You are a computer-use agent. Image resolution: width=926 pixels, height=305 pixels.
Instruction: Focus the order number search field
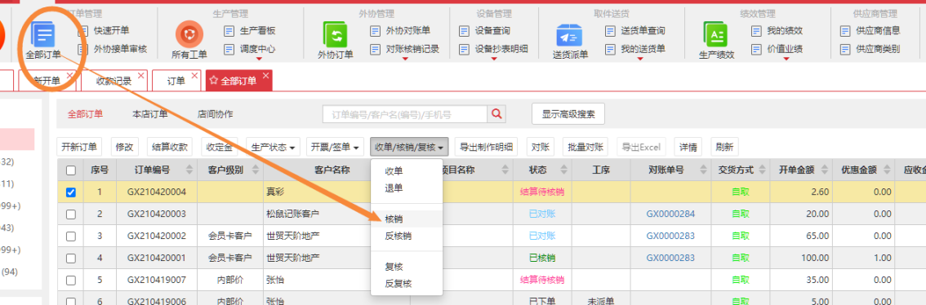pyautogui.click(x=405, y=114)
